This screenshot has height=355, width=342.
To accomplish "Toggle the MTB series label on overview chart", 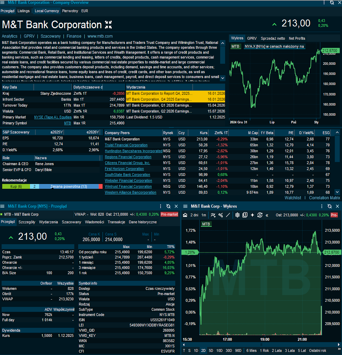I will [x=236, y=46].
